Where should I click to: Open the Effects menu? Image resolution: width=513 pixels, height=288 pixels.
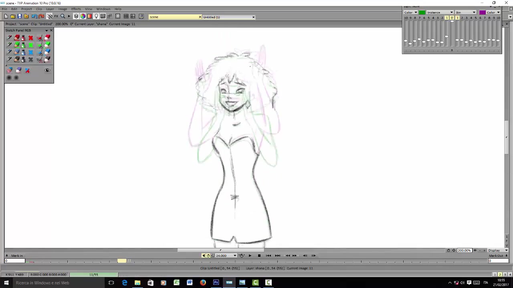(x=76, y=9)
